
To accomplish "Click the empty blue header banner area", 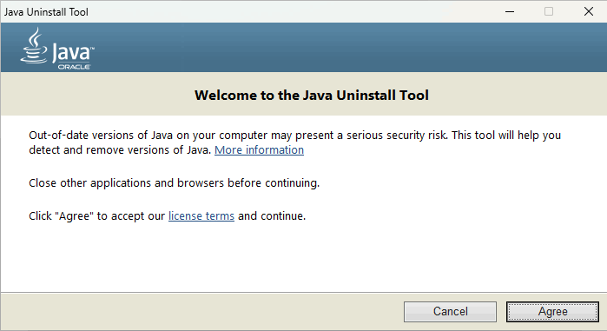I will (348, 47).
